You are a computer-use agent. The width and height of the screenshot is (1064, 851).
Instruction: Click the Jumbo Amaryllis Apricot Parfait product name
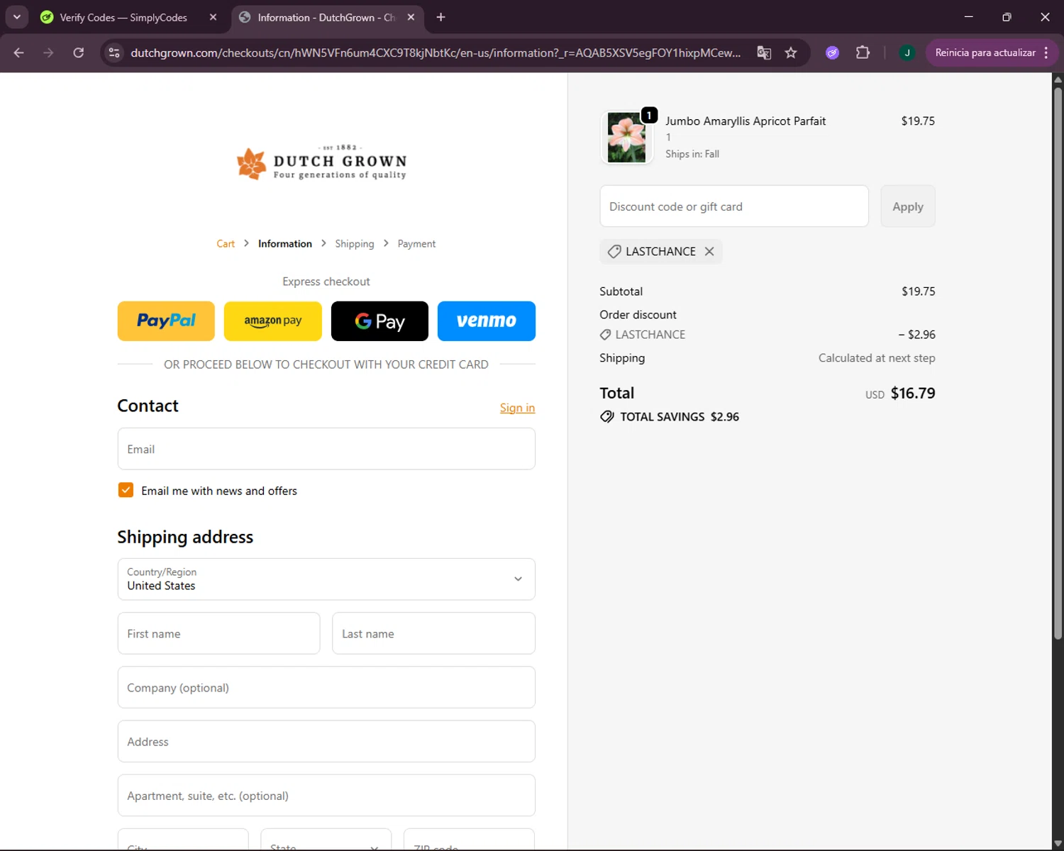746,121
